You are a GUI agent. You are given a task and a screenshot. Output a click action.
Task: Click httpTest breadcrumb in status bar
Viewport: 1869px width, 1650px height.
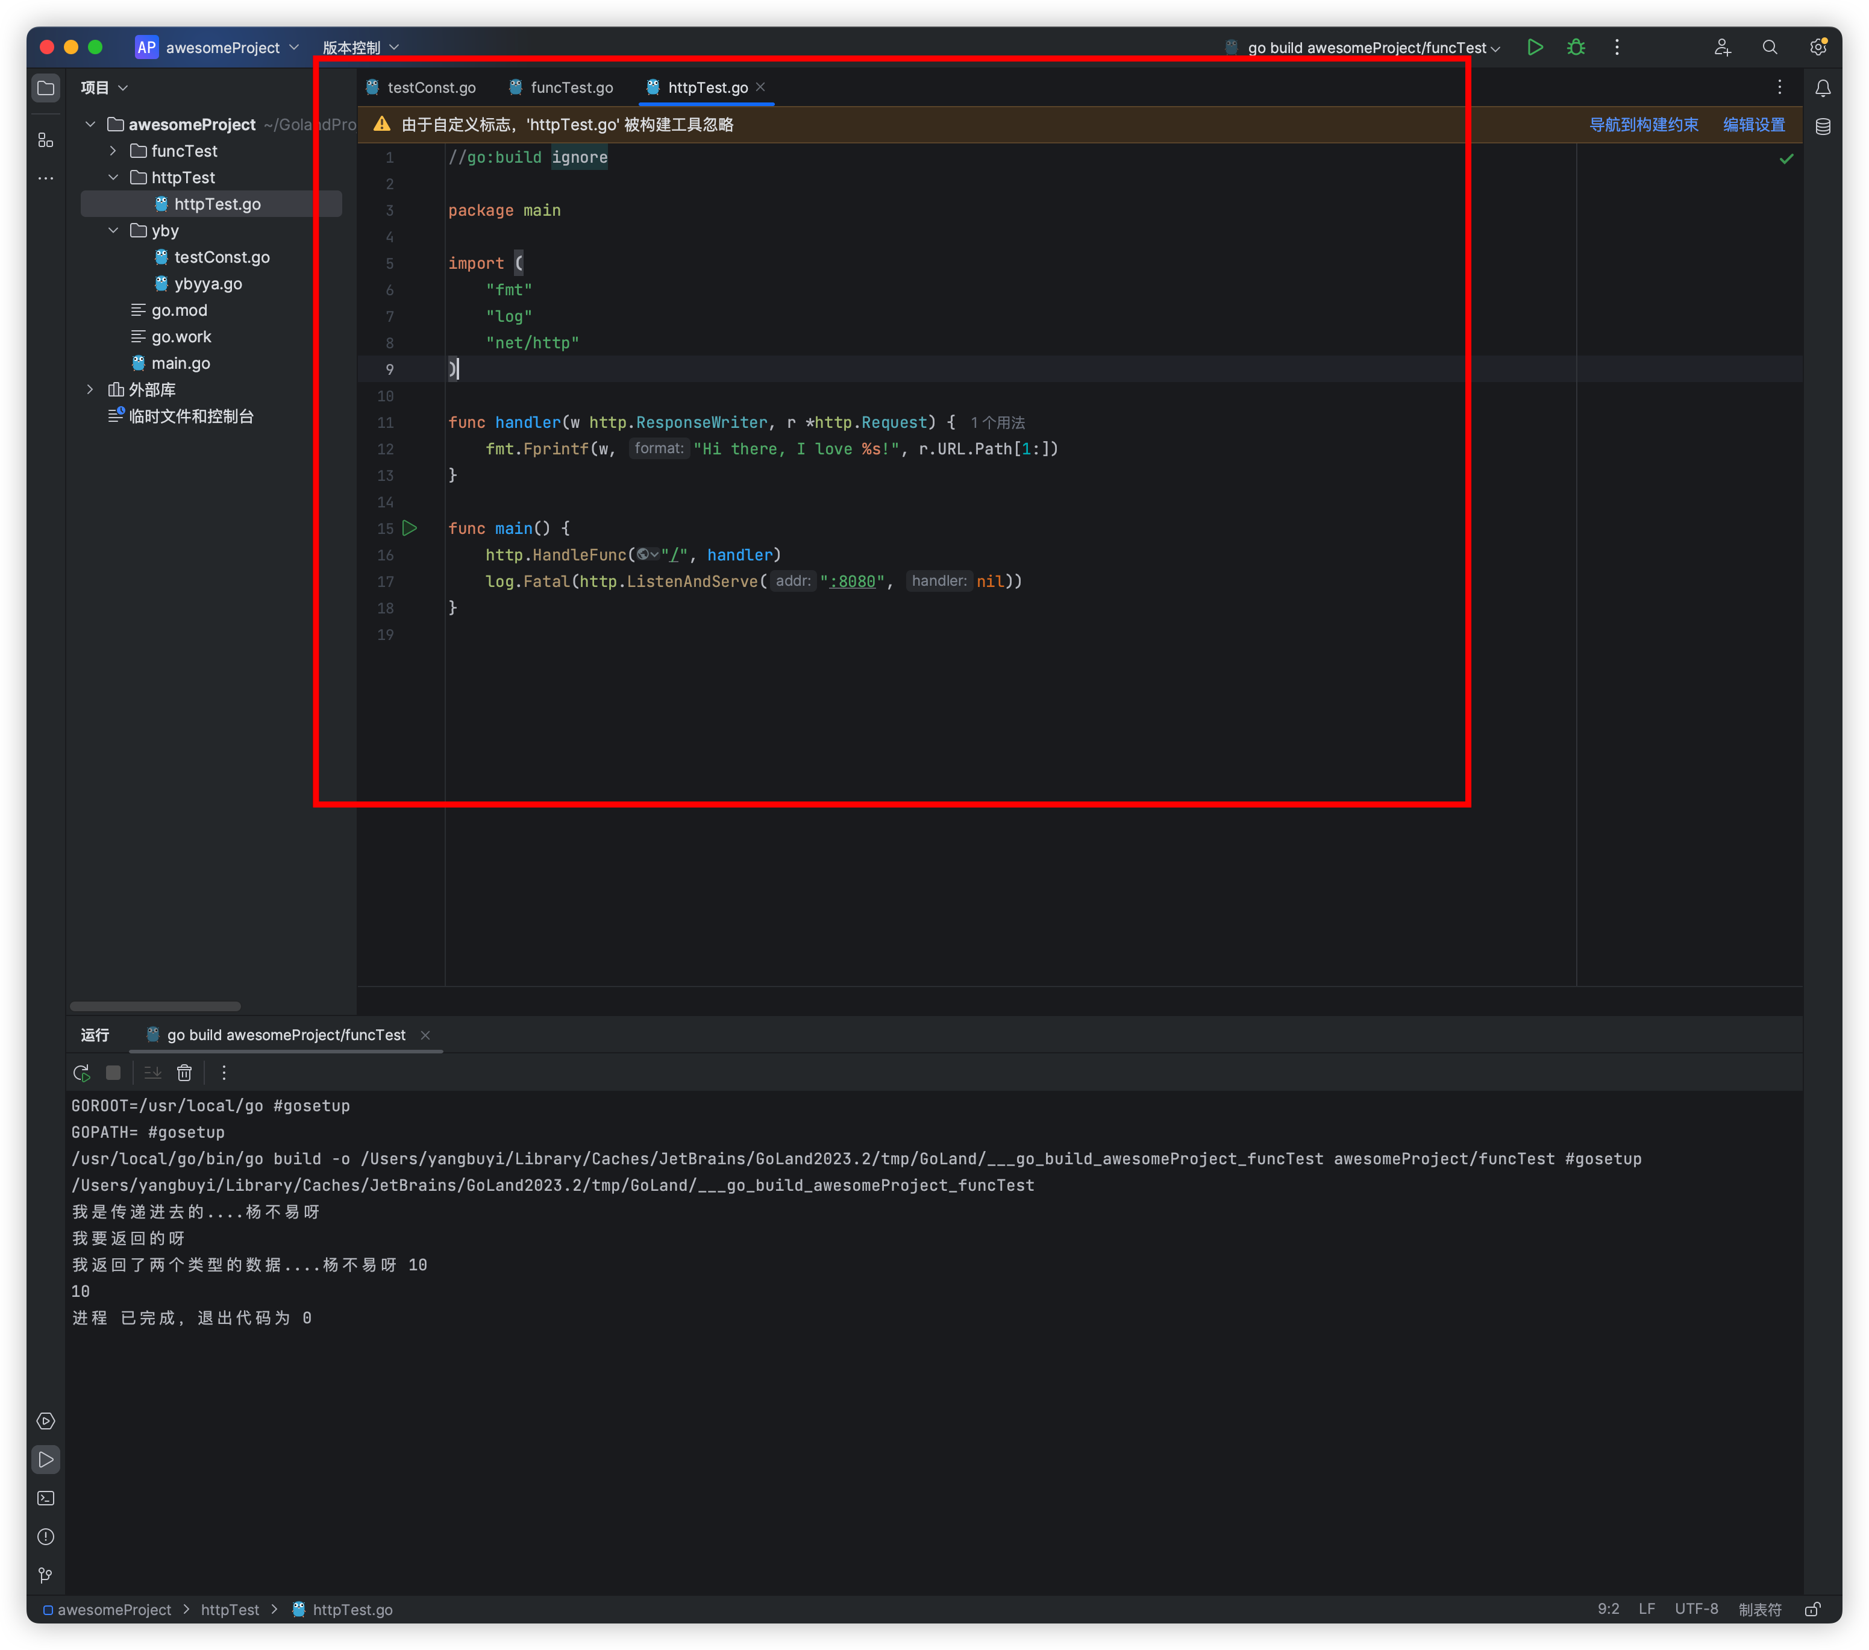tap(230, 1609)
